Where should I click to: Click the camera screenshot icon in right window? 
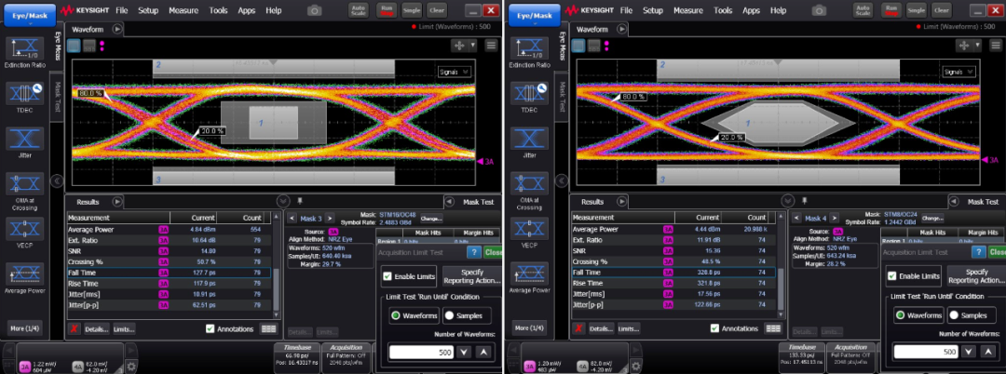[x=820, y=10]
